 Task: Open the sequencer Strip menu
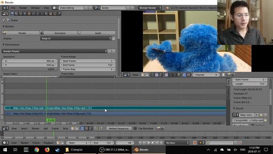coord(65,128)
